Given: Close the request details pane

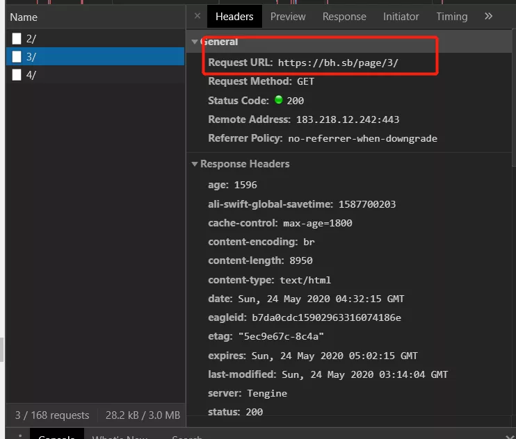Looking at the screenshot, I should click(197, 16).
